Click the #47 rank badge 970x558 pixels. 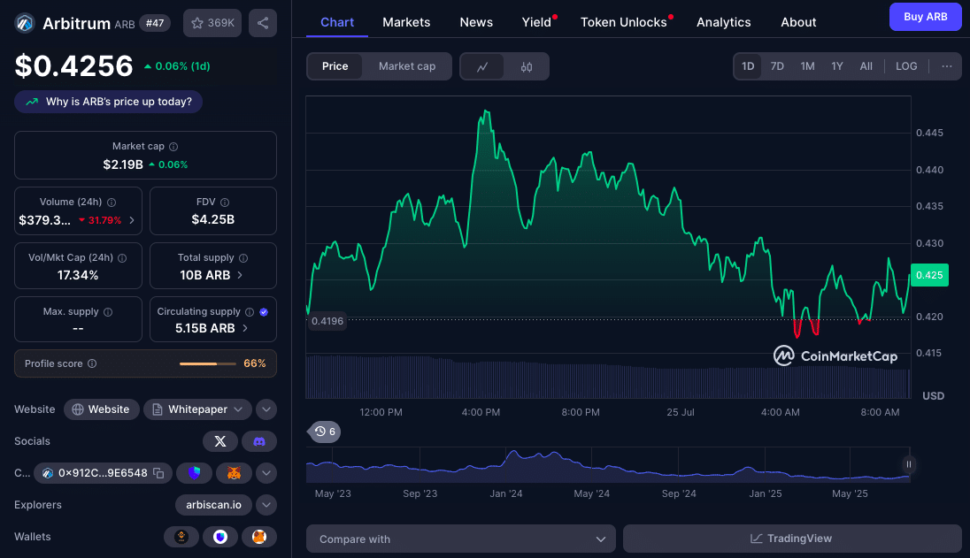coord(155,23)
